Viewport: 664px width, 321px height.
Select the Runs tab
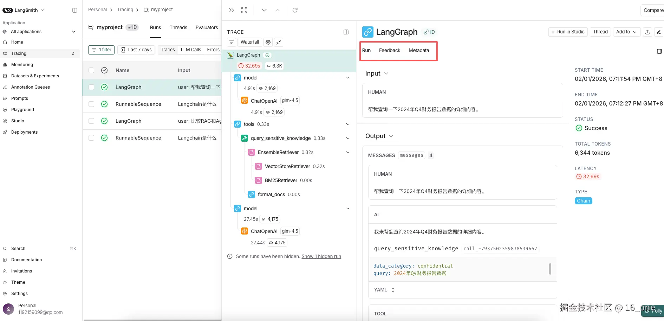coord(155,27)
